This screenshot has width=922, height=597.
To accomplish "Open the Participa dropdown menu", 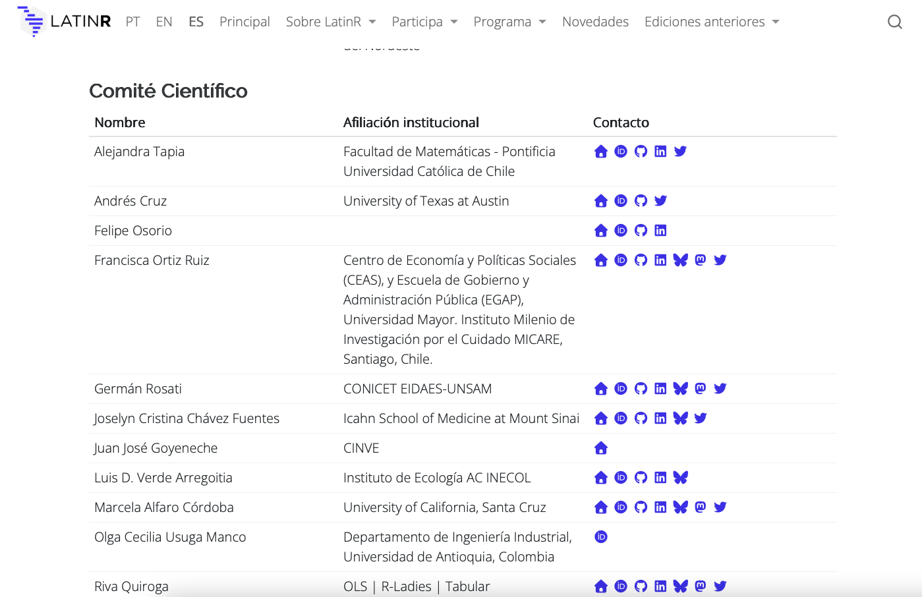I will [x=424, y=22].
